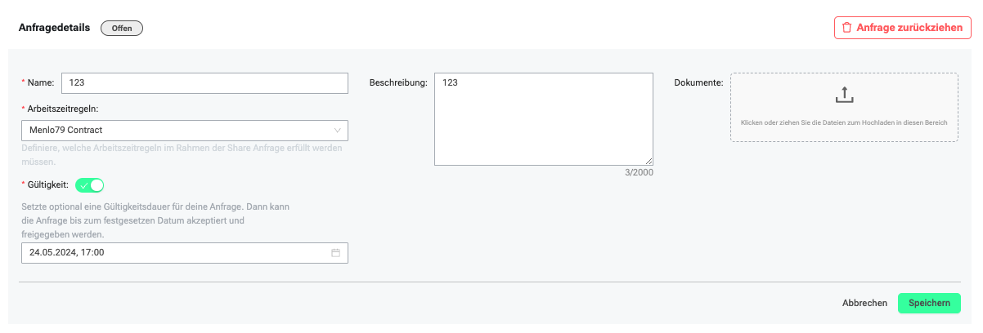Screen dimensions: 983x333
Task: Click the Offen status badge
Action: coord(122,28)
